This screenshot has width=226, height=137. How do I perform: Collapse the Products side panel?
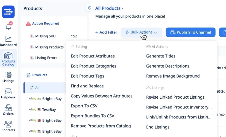pos(89,8)
